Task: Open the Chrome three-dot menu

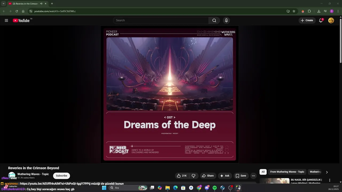Action: [x=338, y=11]
